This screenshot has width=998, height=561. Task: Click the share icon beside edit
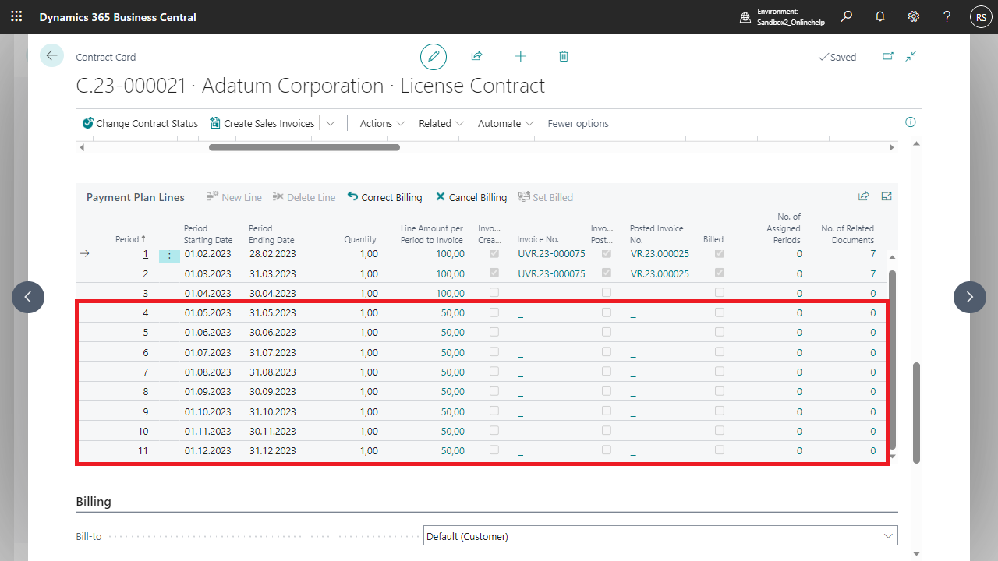pos(476,57)
